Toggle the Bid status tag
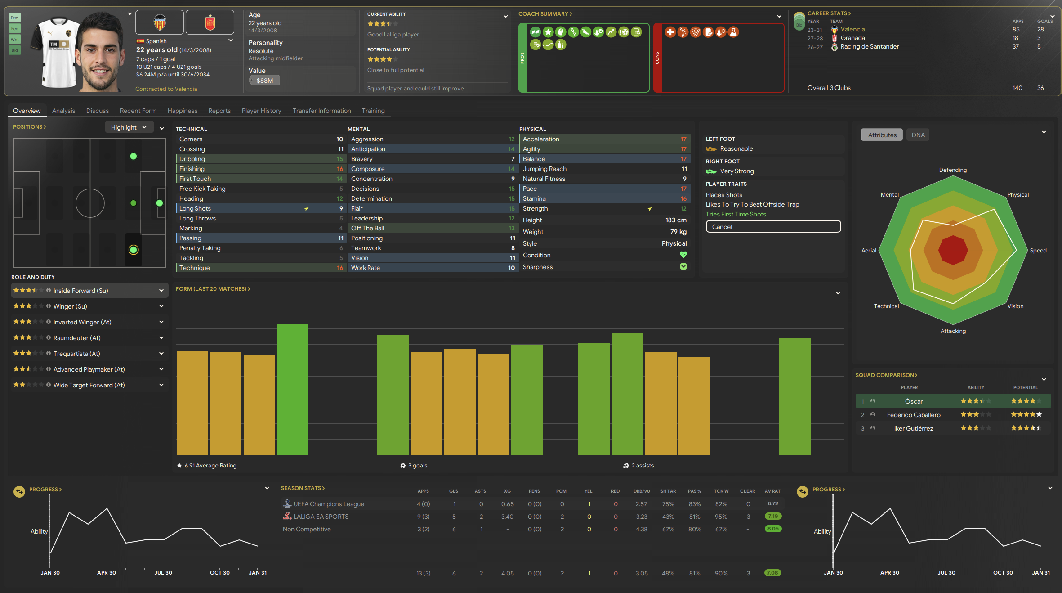This screenshot has width=1062, height=593. [15, 50]
